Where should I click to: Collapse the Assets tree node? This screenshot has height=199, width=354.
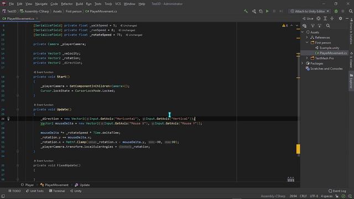tap(303, 32)
